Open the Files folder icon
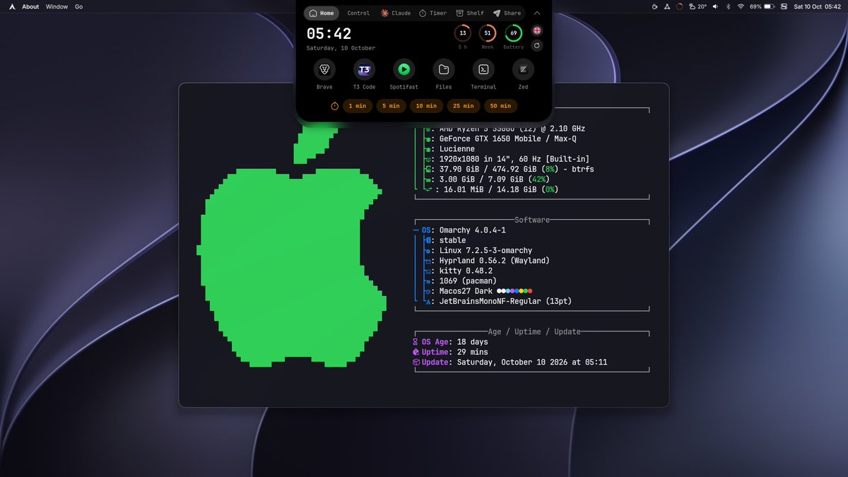The width and height of the screenshot is (848, 477). (444, 69)
